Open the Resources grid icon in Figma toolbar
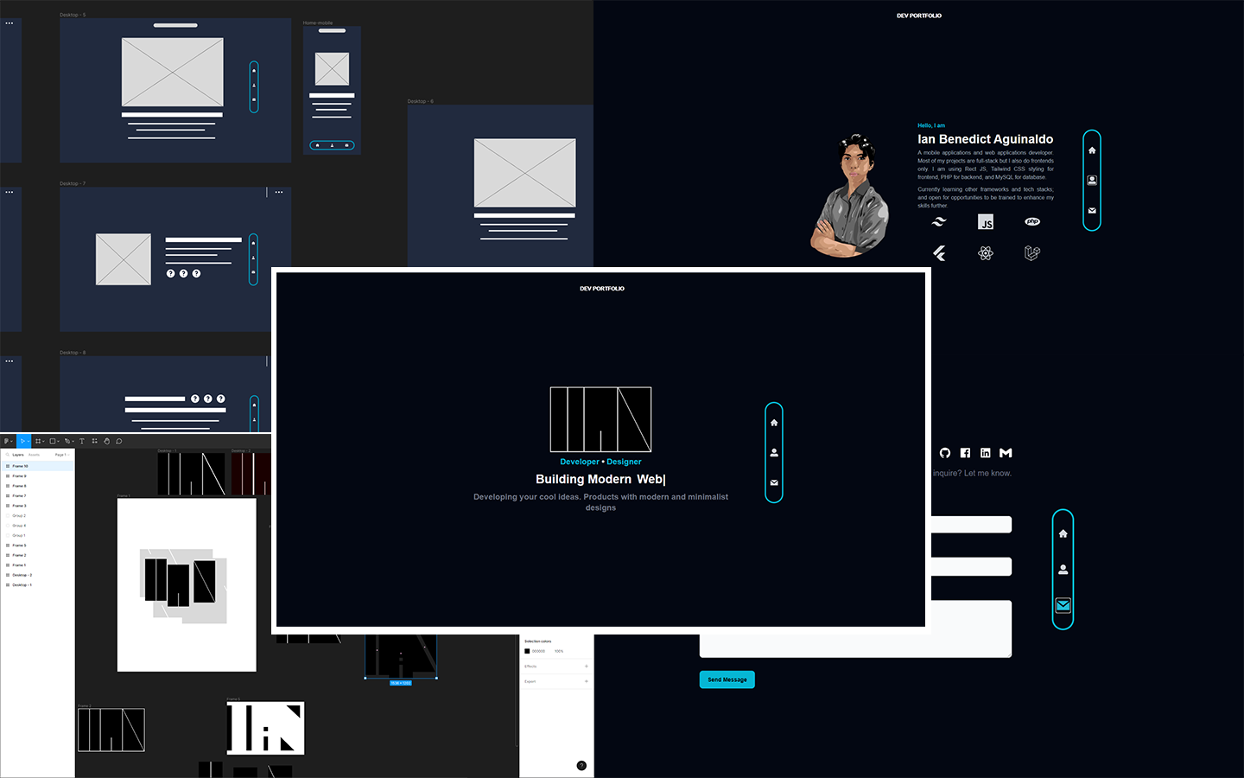Viewport: 1244px width, 778px height. [94, 441]
